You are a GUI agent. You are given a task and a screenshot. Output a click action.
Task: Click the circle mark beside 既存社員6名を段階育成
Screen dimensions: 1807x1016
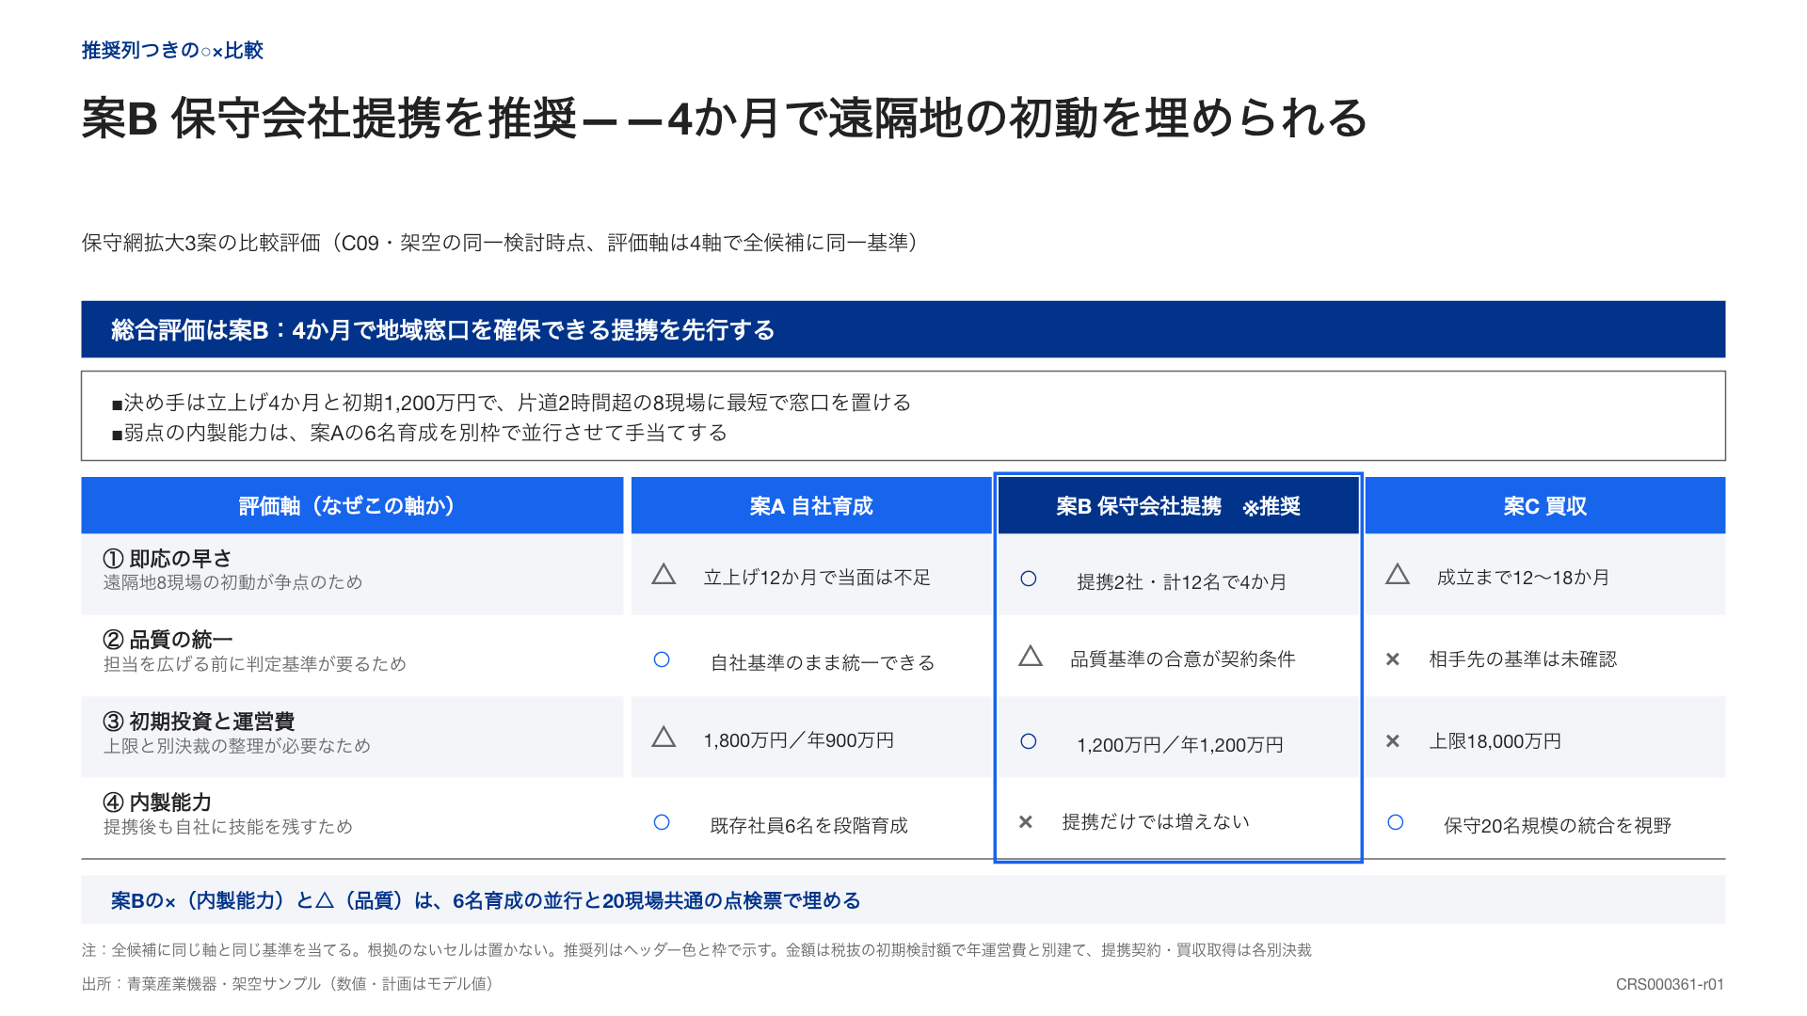click(662, 822)
